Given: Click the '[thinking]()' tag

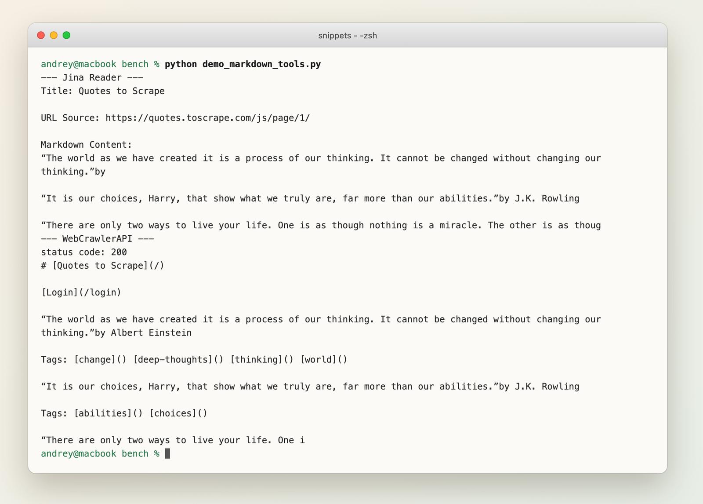Looking at the screenshot, I should [x=262, y=360].
